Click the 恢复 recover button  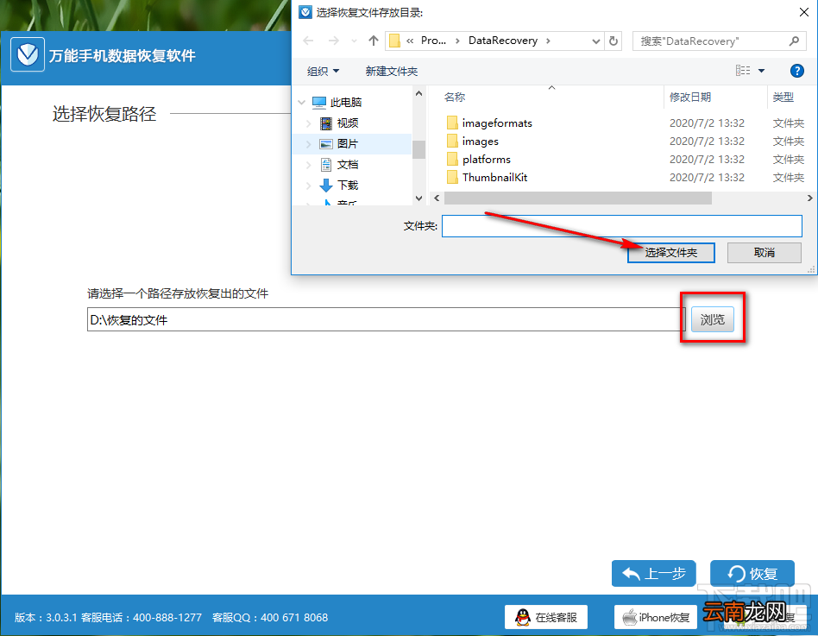coord(752,573)
